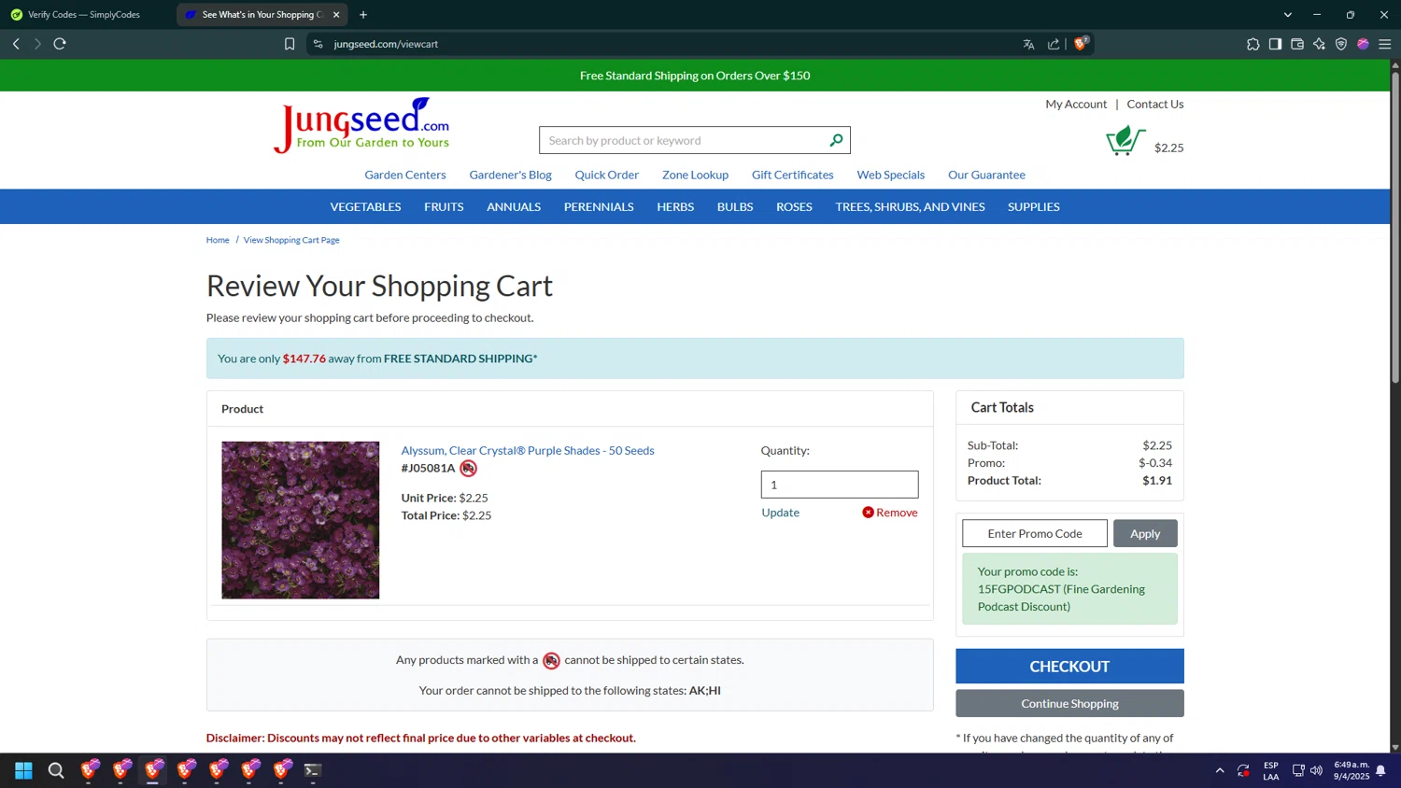Click the Alyssum purple flowers thumbnail
Viewport: 1401px width, 788px height.
tap(301, 520)
